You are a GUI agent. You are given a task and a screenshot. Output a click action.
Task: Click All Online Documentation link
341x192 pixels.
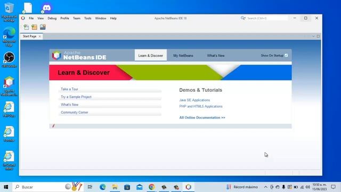202,117
